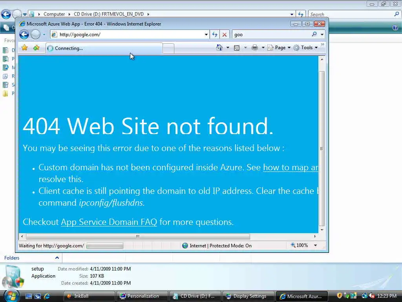Viewport: 402px width, 302px height.
Task: Click the page's vertical scrollbar thumb
Action: pyautogui.click(x=322, y=148)
